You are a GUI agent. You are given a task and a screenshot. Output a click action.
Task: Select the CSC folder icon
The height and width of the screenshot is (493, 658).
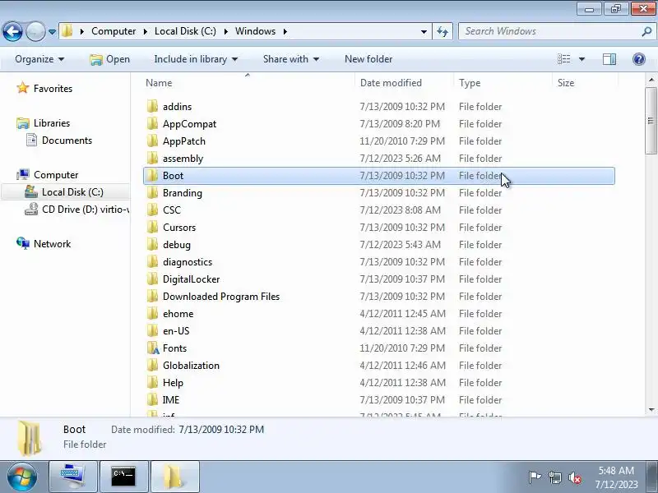(x=153, y=210)
